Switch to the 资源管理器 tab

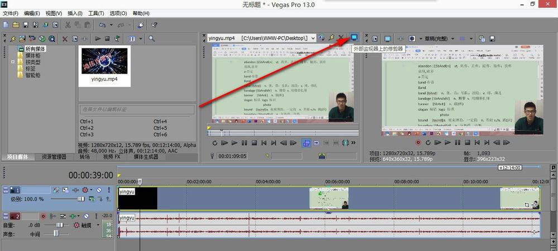point(54,157)
